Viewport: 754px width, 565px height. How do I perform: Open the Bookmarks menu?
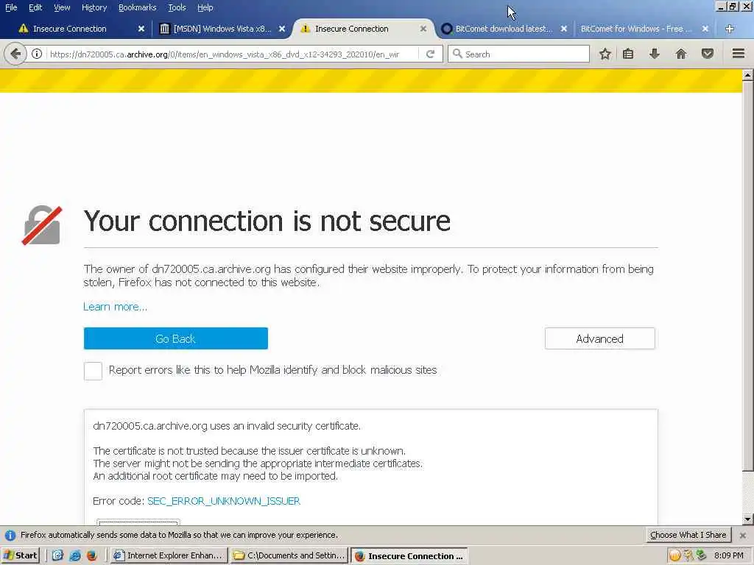(137, 7)
